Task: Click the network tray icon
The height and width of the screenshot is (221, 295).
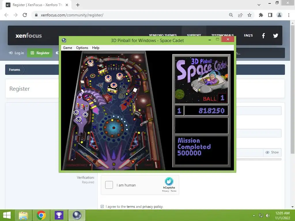Action: pos(261,216)
